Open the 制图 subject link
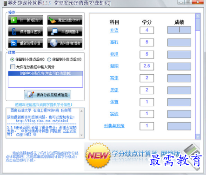 [114, 66]
